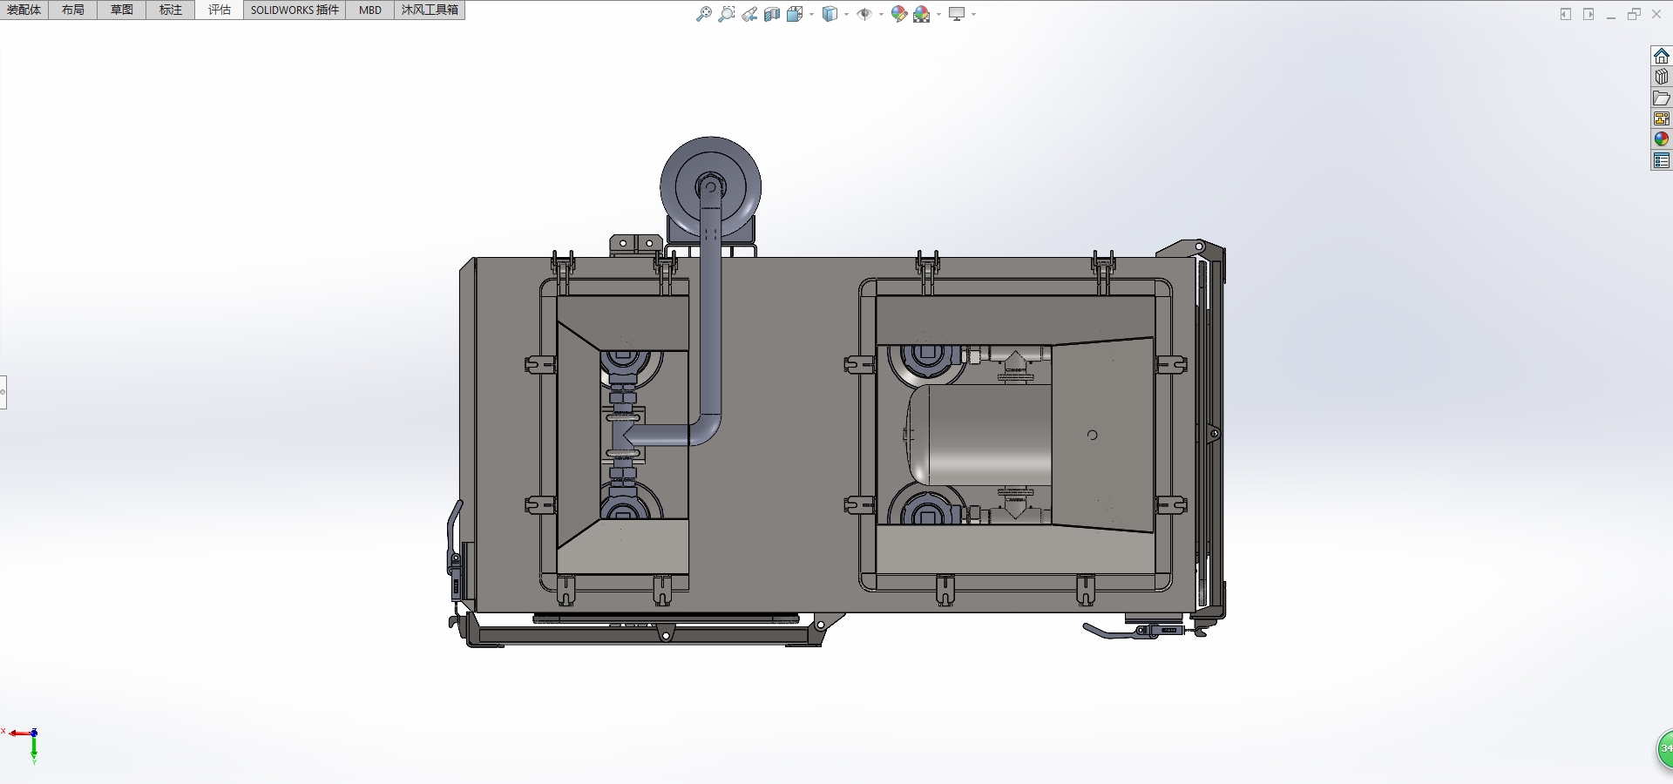The height and width of the screenshot is (784, 1673).
Task: Open the SOLIDWORKS Resources home tab
Action: 1662,56
